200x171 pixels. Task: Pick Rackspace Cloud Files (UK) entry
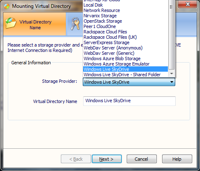coord(126,37)
